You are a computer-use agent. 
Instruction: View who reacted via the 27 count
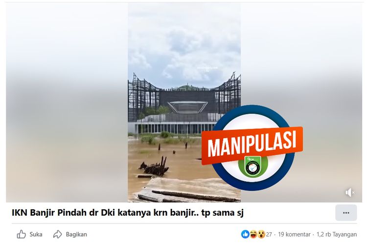(269, 234)
